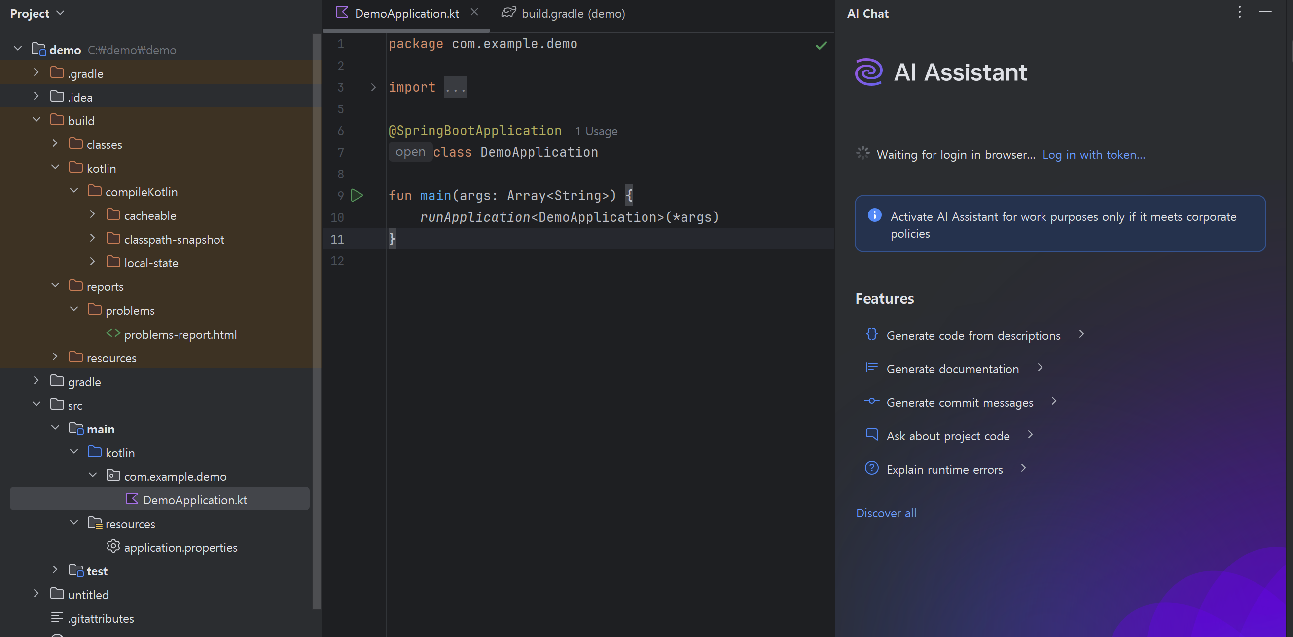1293x637 pixels.
Task: Select problems-report.html in project tree
Action: pos(180,334)
